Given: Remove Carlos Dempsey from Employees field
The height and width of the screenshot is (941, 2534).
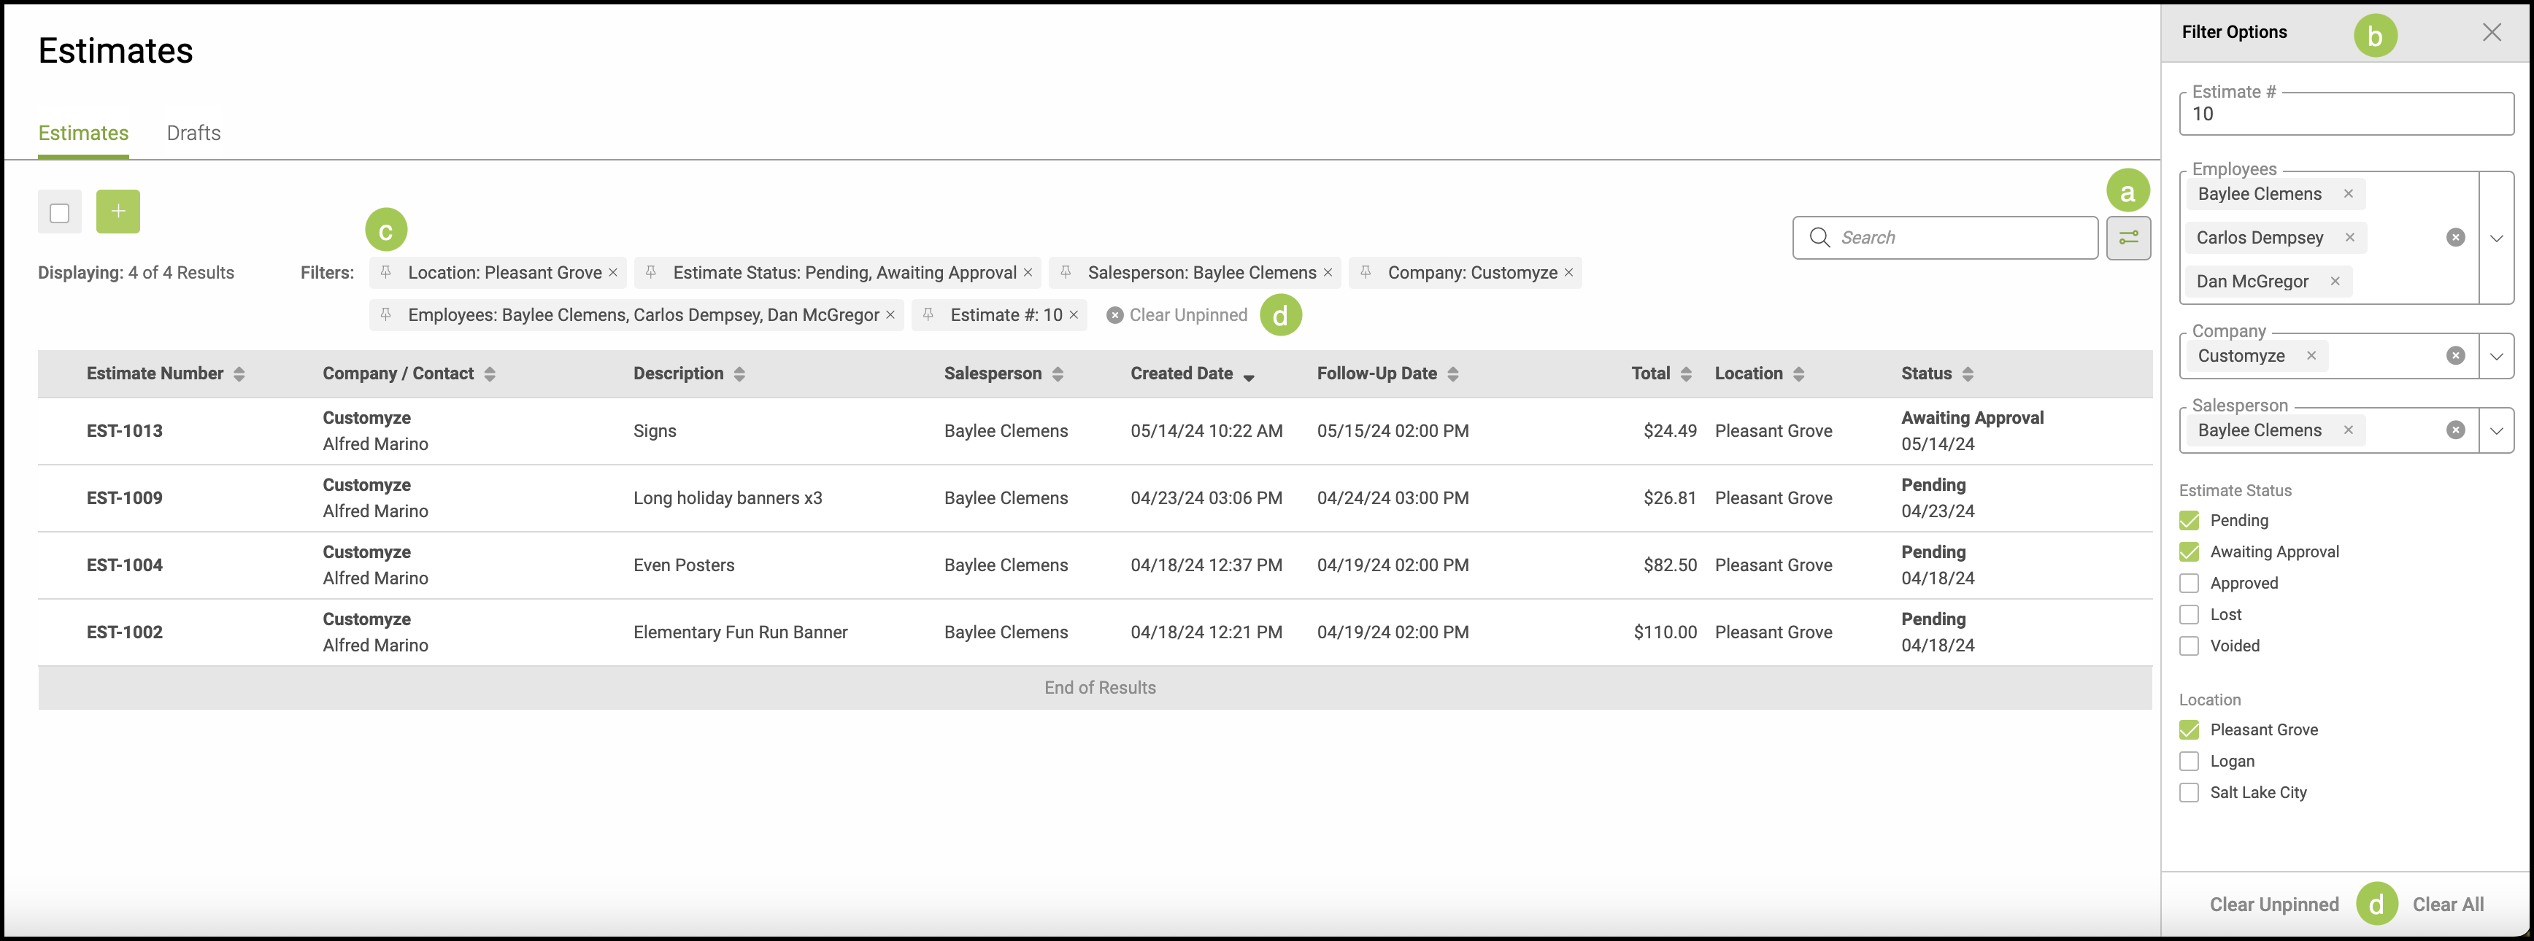Looking at the screenshot, I should pyautogui.click(x=2349, y=238).
